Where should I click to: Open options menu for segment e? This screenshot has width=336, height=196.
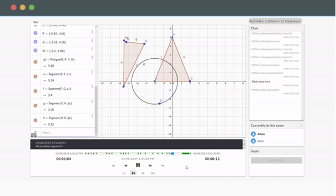[92, 72]
